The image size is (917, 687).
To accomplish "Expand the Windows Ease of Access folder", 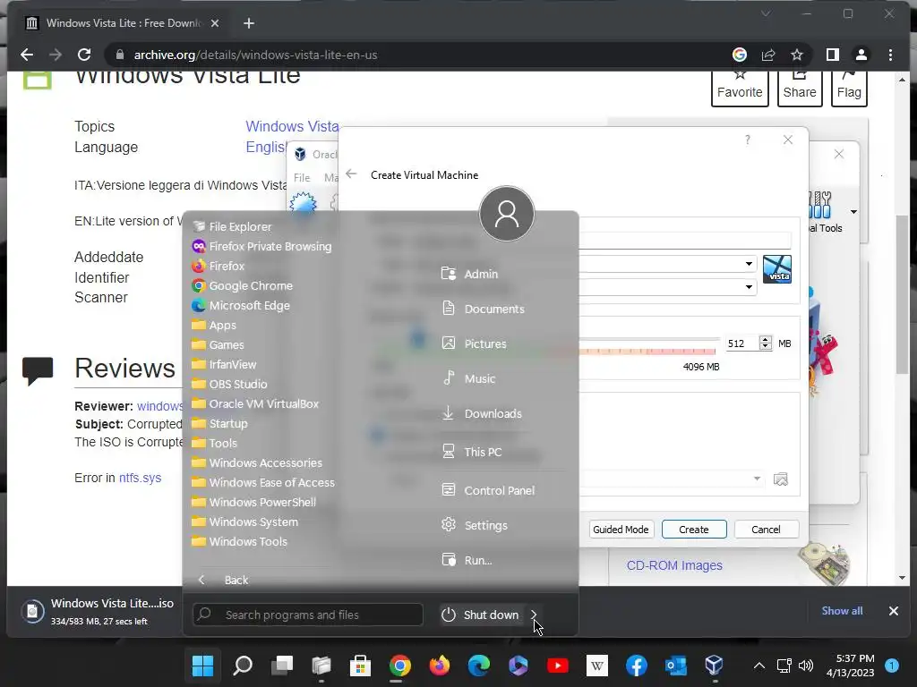I will coord(263,482).
